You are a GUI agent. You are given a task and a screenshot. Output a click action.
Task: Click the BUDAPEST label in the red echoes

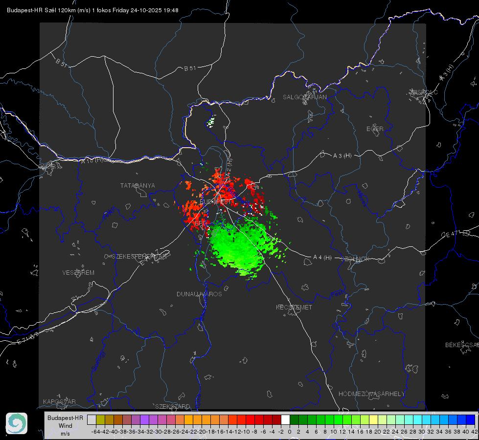(215, 202)
